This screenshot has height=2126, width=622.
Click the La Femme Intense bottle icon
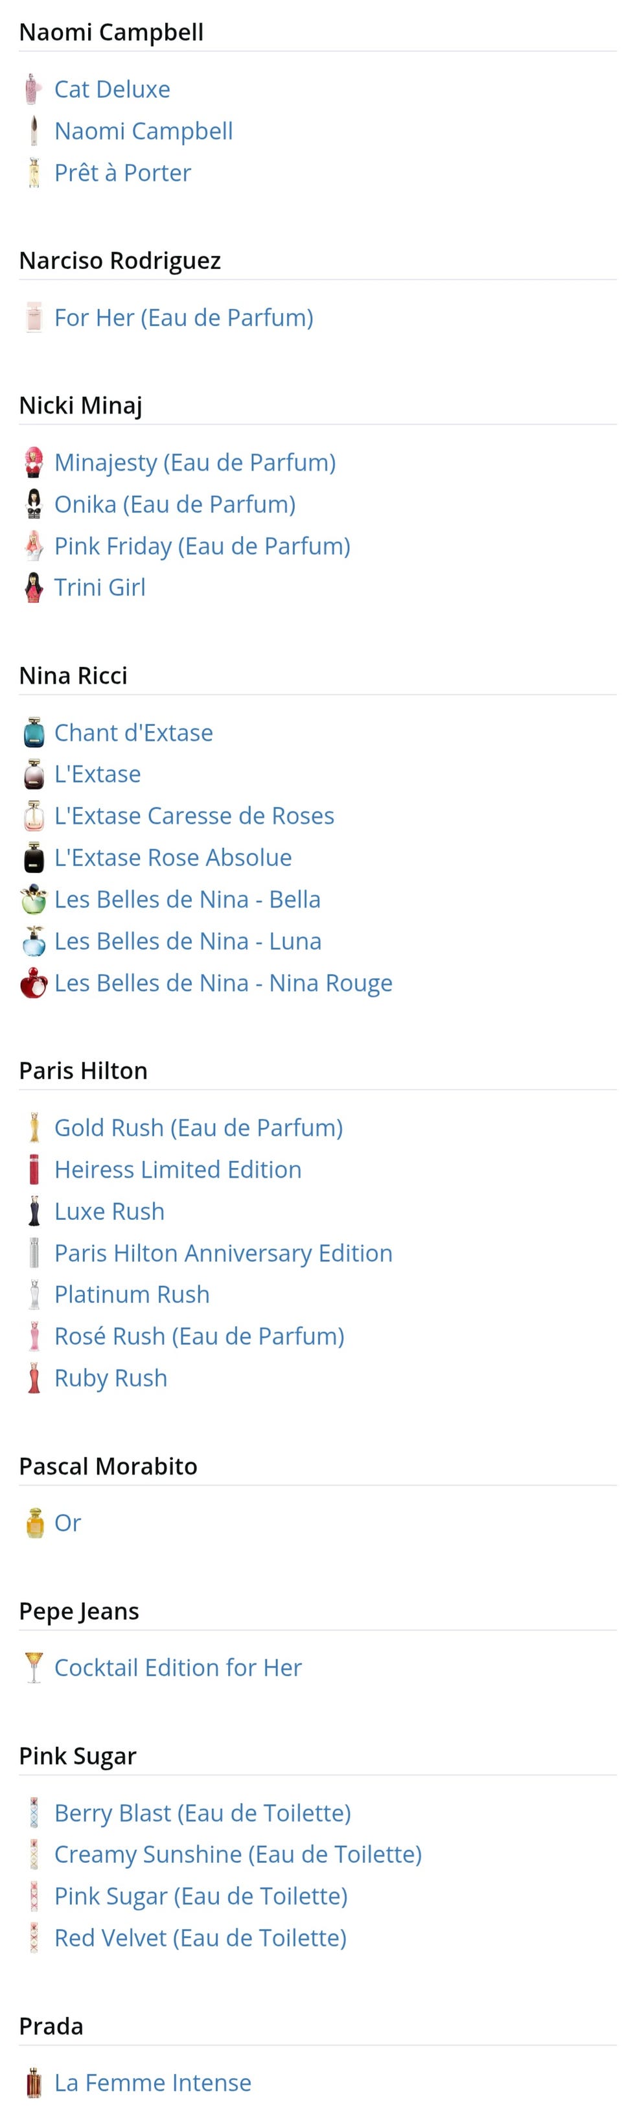pos(34,2083)
